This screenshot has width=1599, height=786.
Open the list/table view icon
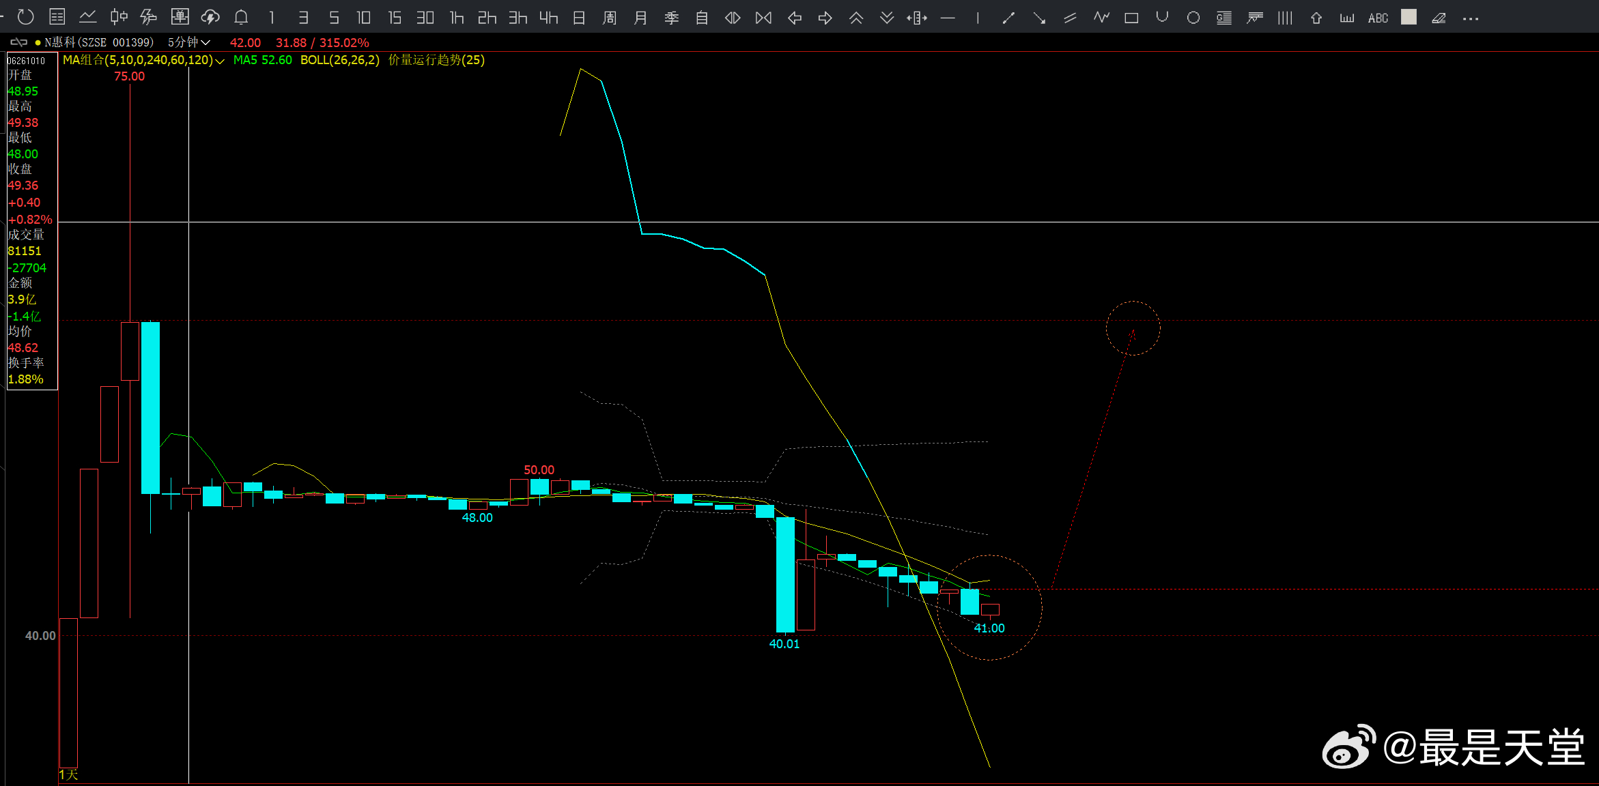(x=57, y=17)
